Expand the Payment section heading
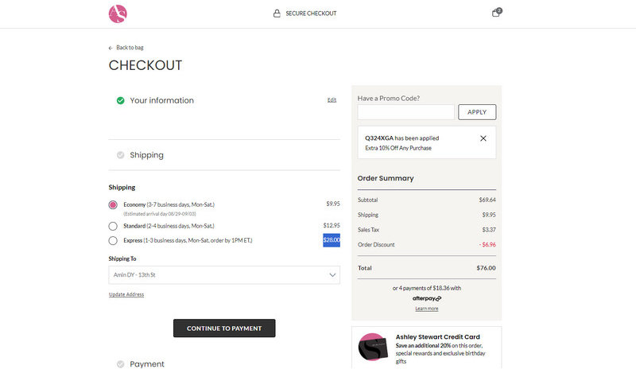636x373 pixels. point(147,364)
